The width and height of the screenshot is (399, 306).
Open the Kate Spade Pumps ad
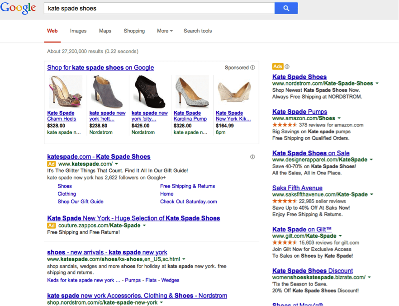pos(300,112)
